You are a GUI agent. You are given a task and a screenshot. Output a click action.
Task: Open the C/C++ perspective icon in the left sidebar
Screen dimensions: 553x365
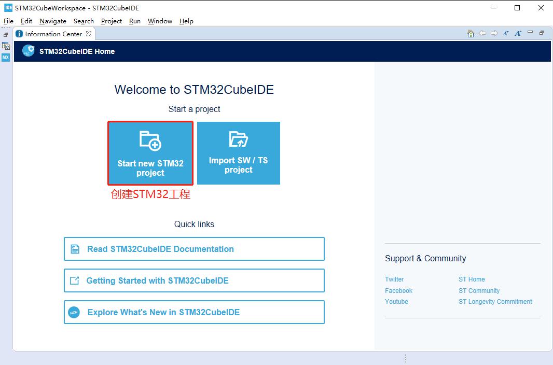click(x=6, y=46)
